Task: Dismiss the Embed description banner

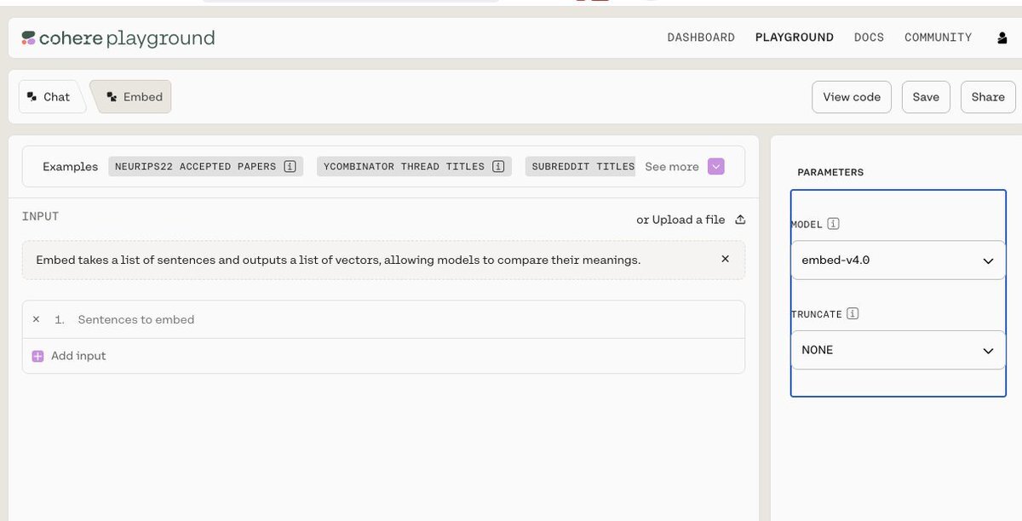Action: [x=725, y=259]
